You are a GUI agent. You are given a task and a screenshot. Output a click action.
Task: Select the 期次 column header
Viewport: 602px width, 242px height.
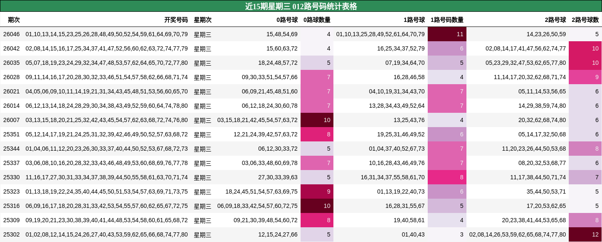pos(14,20)
